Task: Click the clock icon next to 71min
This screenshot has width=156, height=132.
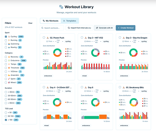Action: 47,41
